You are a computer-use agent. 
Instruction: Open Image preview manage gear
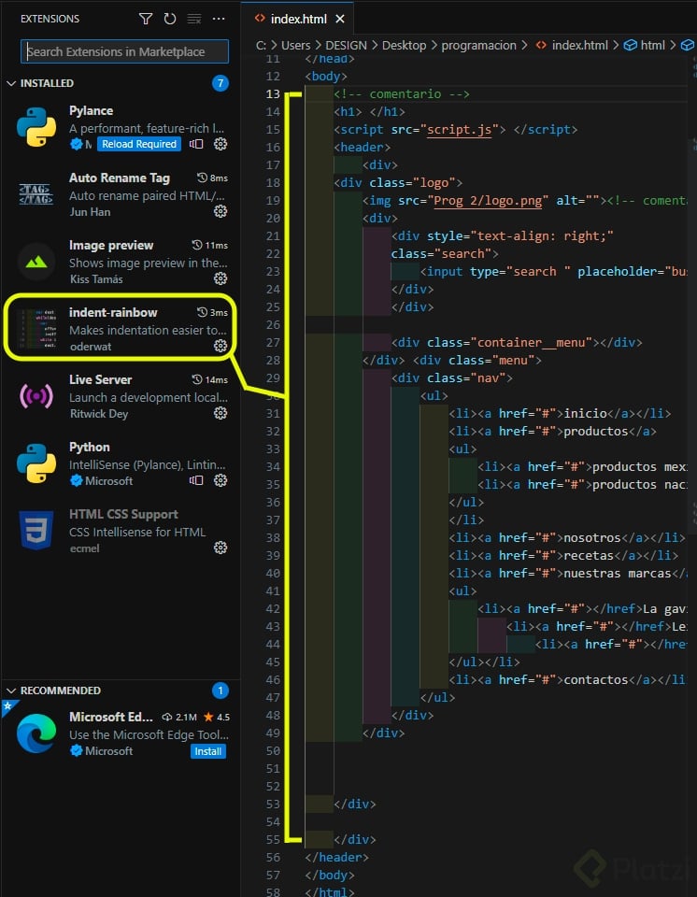coord(220,278)
